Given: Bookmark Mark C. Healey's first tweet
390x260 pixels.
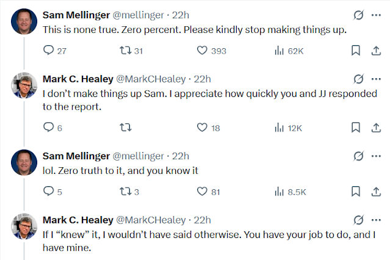Looking at the screenshot, I should tap(355, 127).
